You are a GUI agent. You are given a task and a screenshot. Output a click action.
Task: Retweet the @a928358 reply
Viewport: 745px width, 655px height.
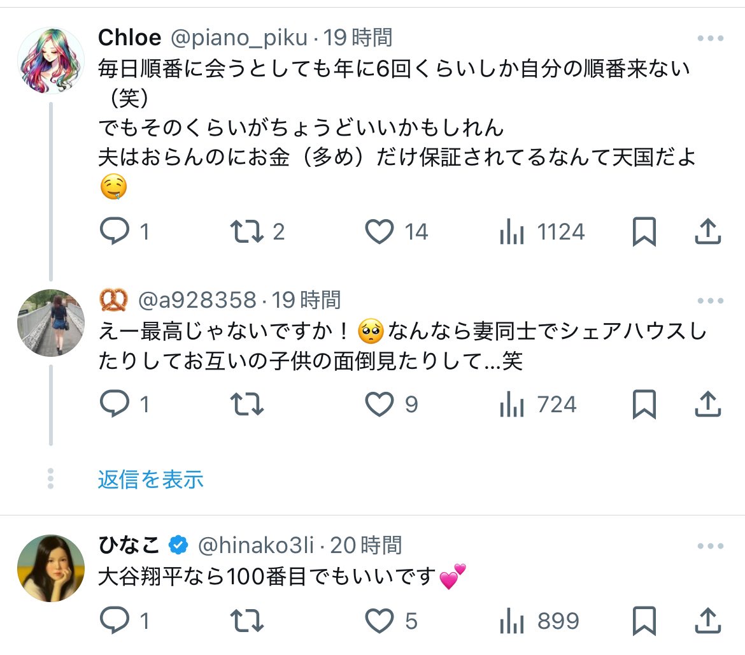[x=247, y=405]
